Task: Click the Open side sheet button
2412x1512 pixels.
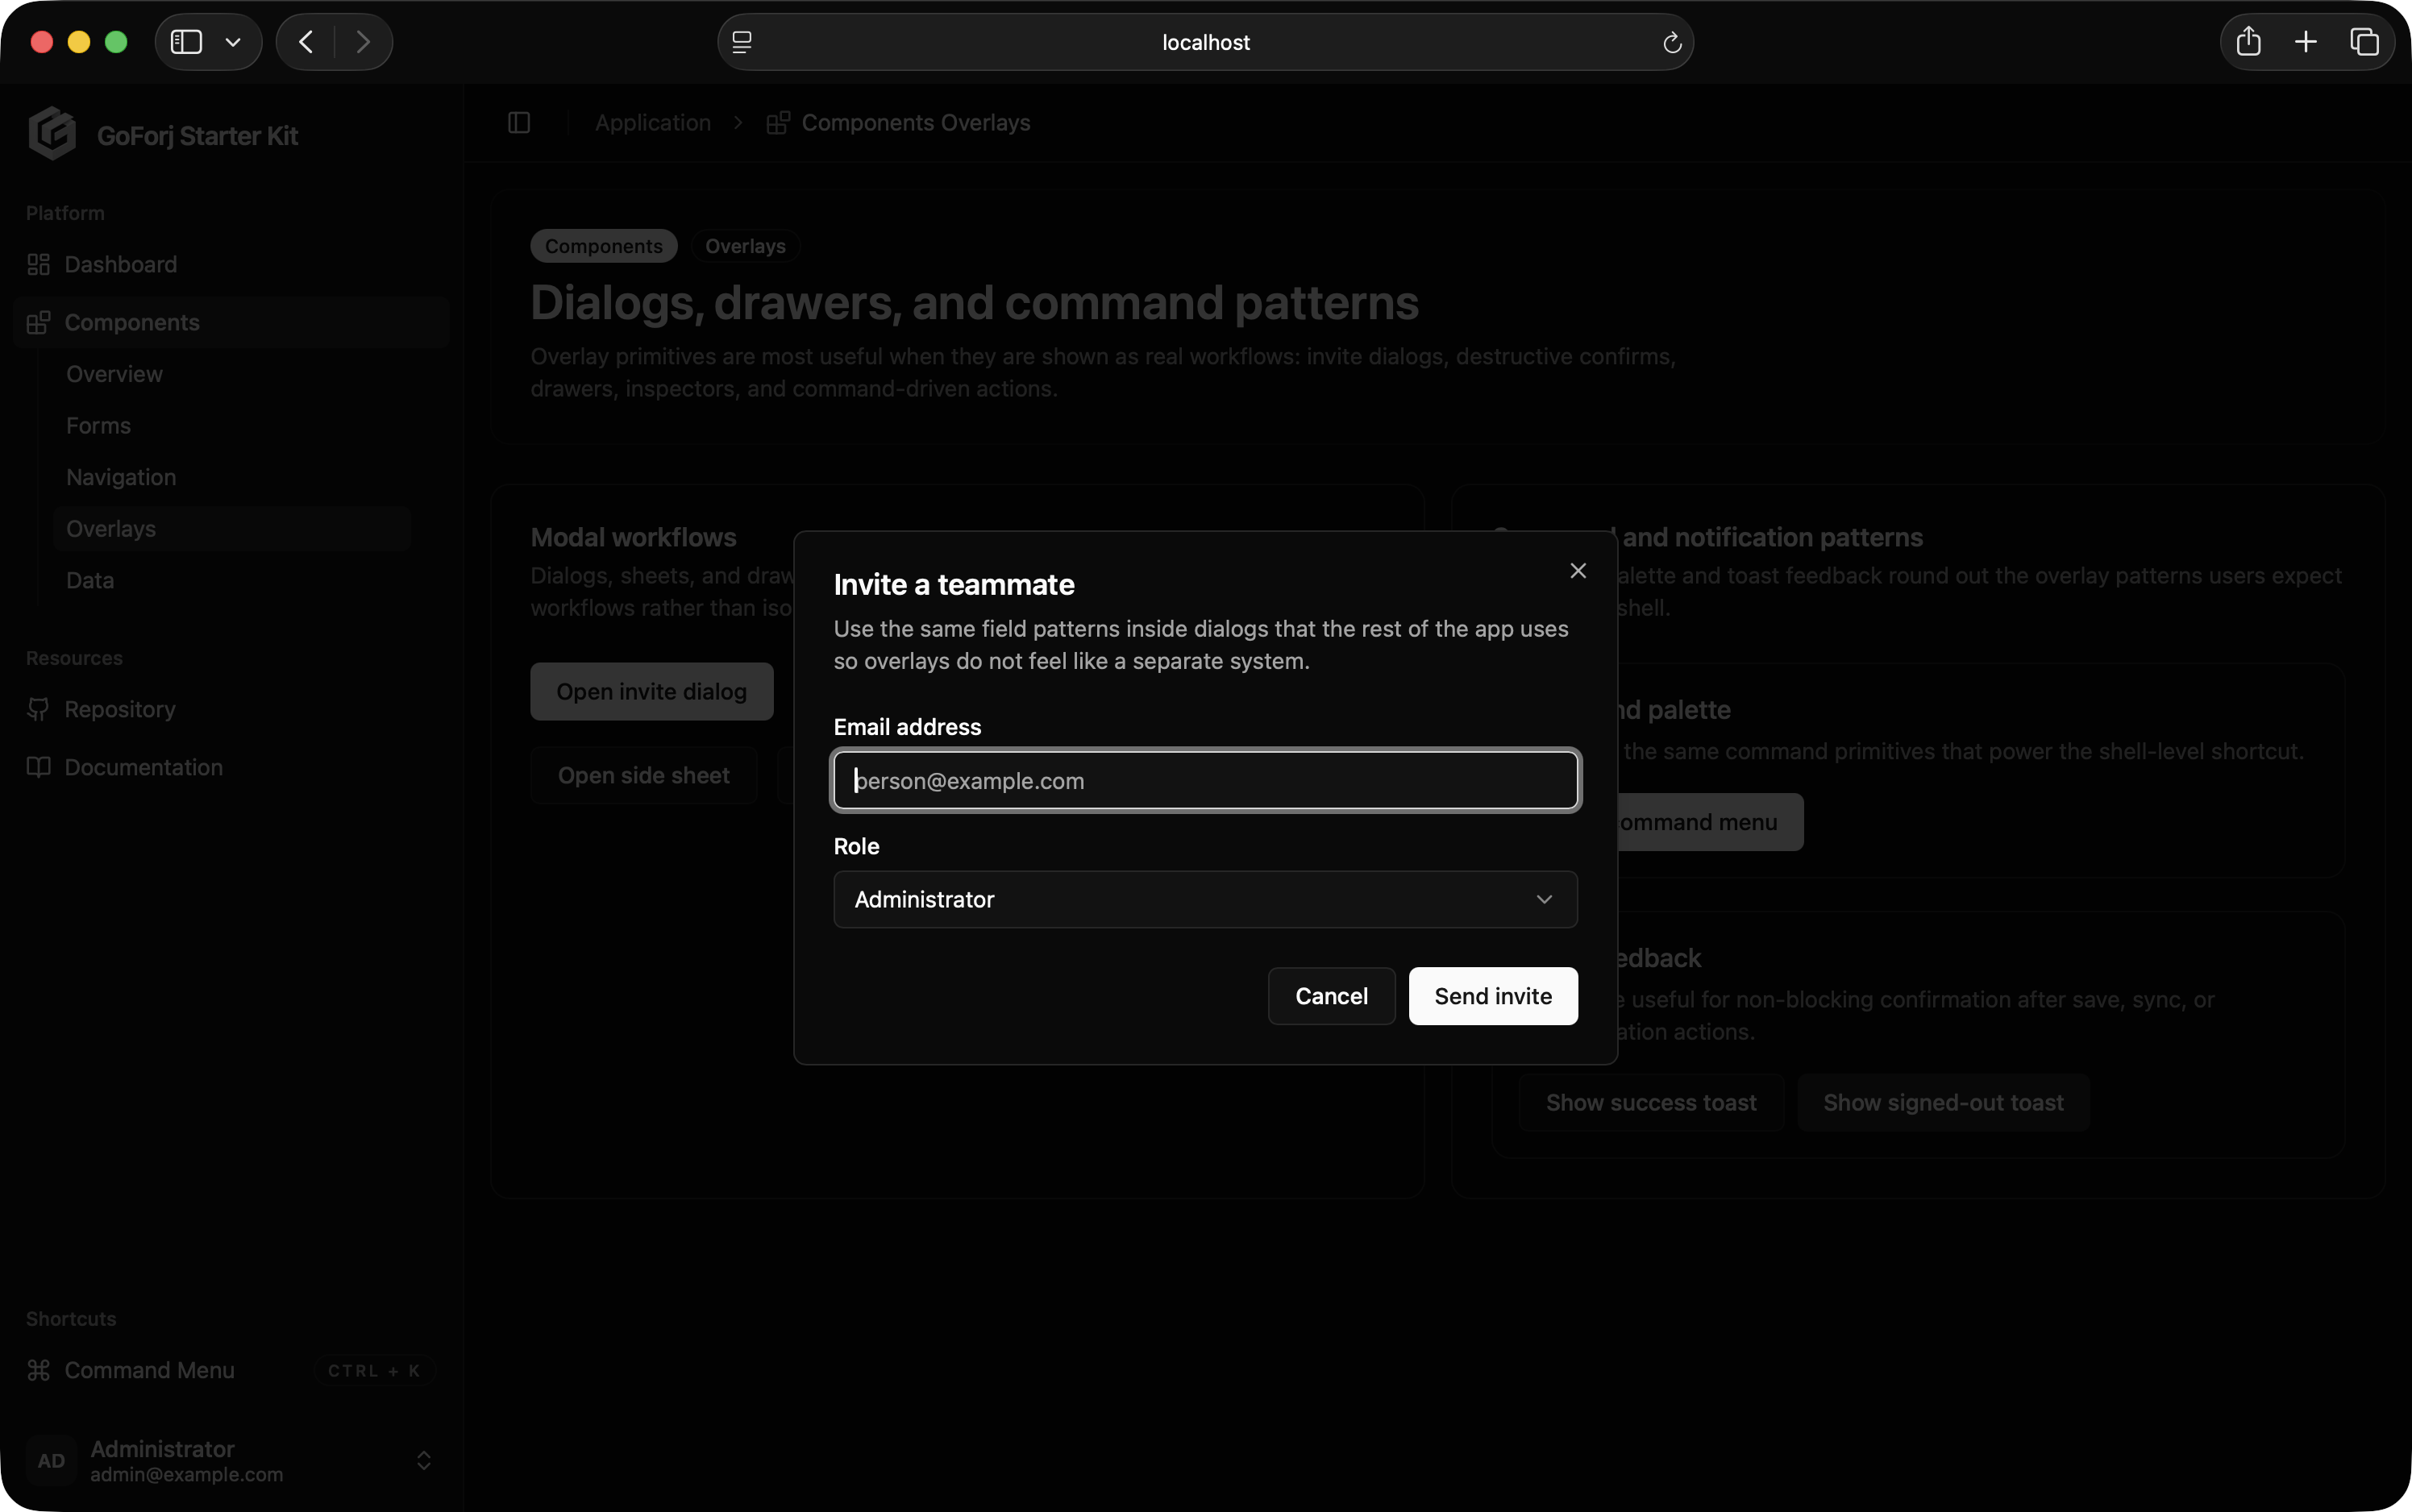Action: pyautogui.click(x=644, y=775)
